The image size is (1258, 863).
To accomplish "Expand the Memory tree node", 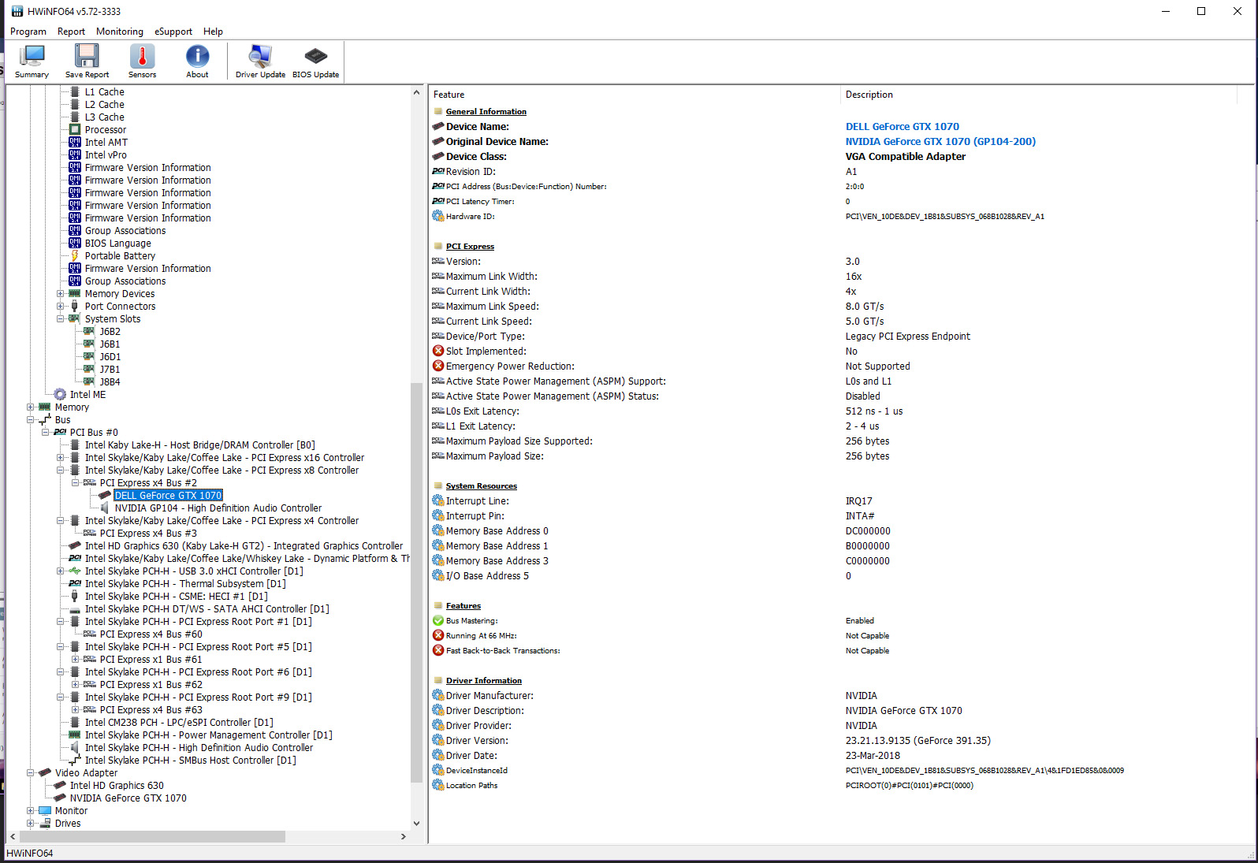I will 31,407.
